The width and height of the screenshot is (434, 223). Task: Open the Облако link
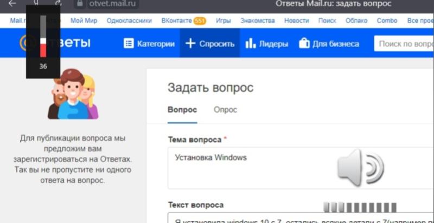pyautogui.click(x=356, y=21)
